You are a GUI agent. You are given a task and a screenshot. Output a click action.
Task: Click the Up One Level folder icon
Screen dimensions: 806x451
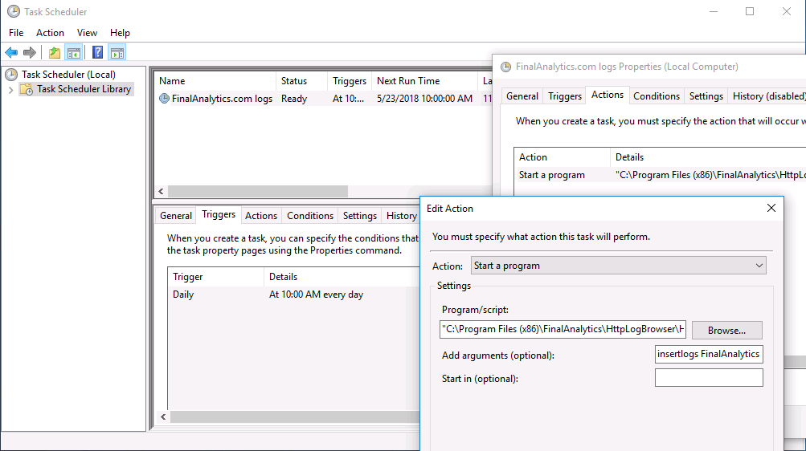pyautogui.click(x=55, y=52)
